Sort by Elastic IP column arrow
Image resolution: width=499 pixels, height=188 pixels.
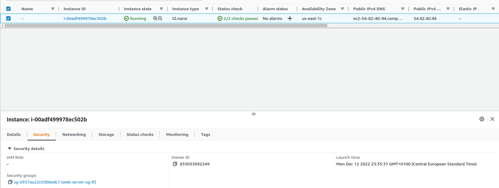(493, 9)
